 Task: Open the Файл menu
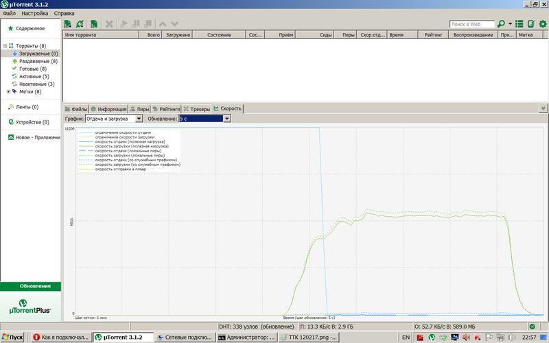[x=9, y=13]
